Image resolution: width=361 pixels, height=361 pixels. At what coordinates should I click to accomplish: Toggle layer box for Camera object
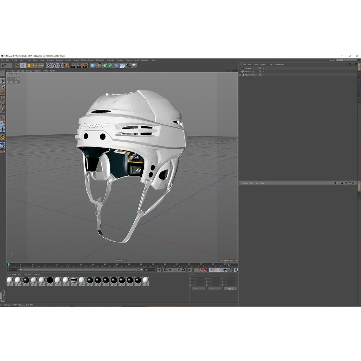point(260,69)
